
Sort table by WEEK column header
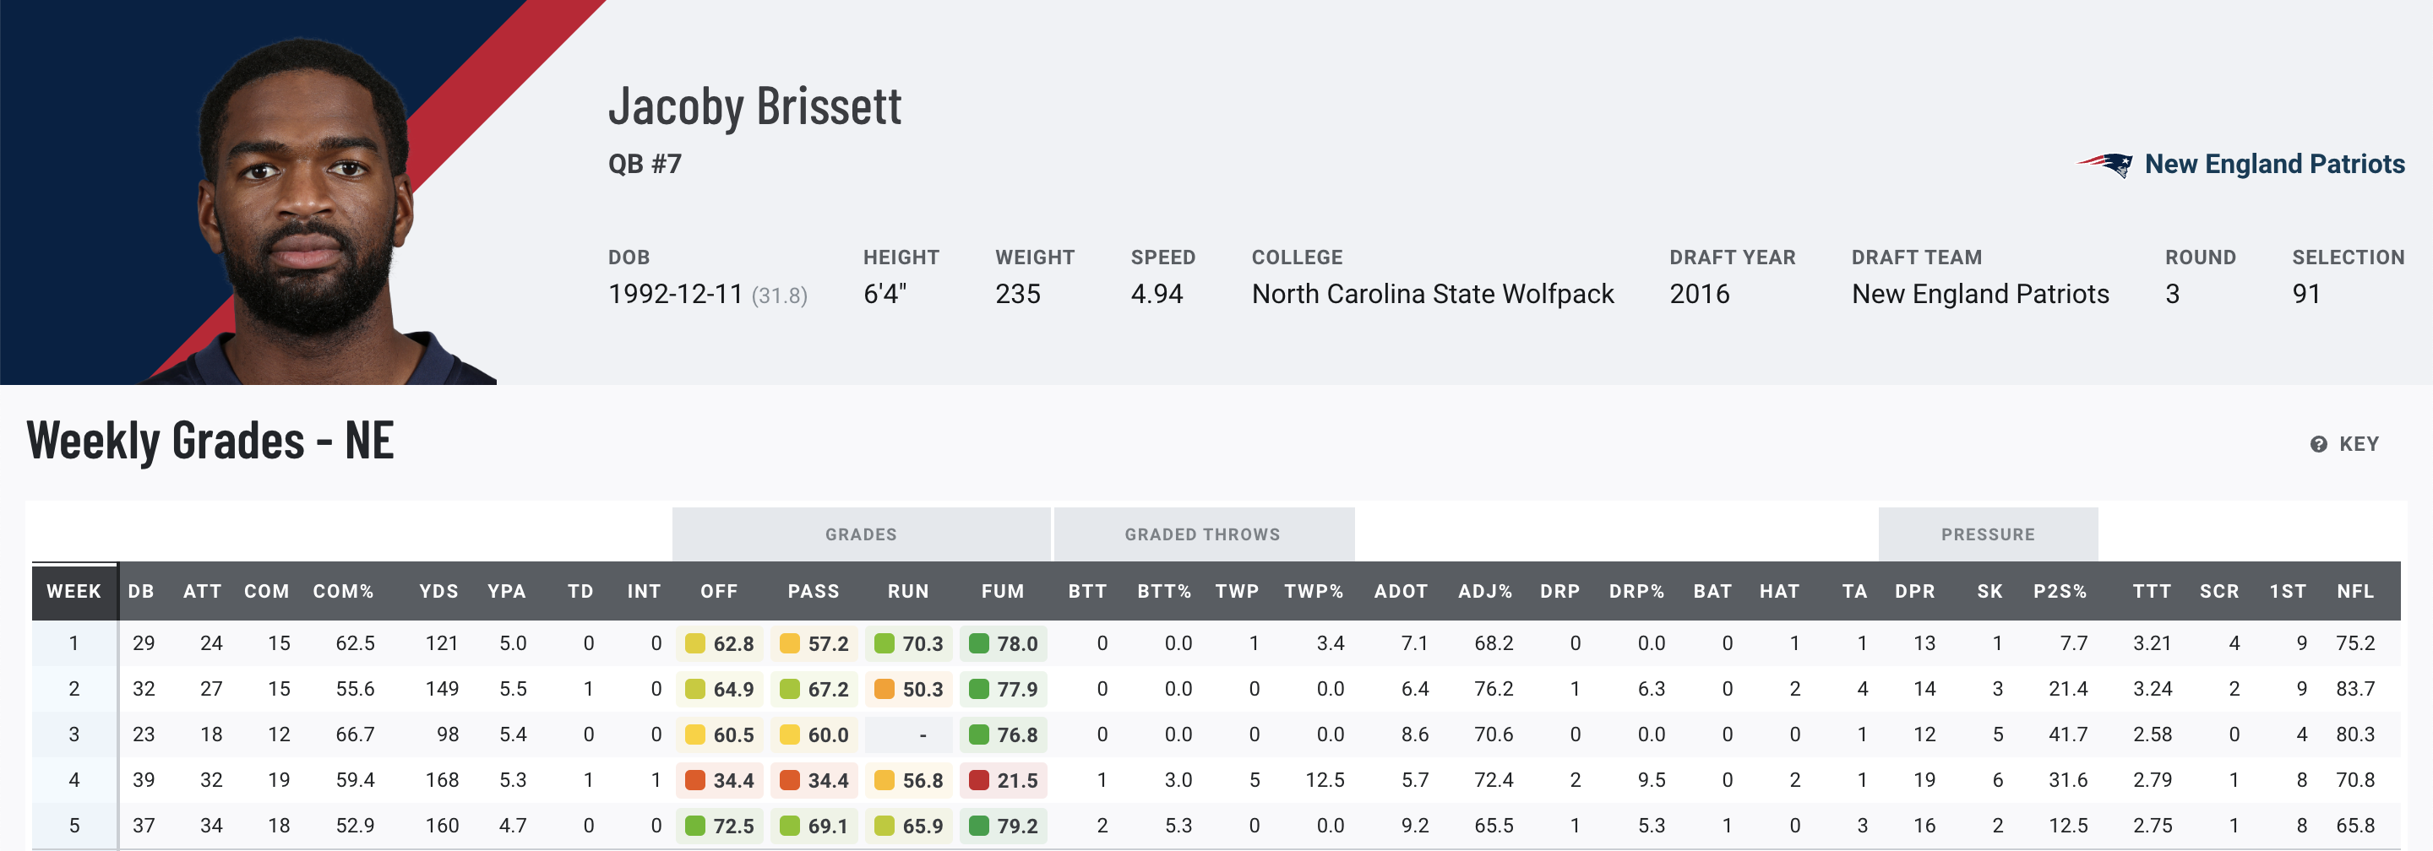pyautogui.click(x=73, y=592)
